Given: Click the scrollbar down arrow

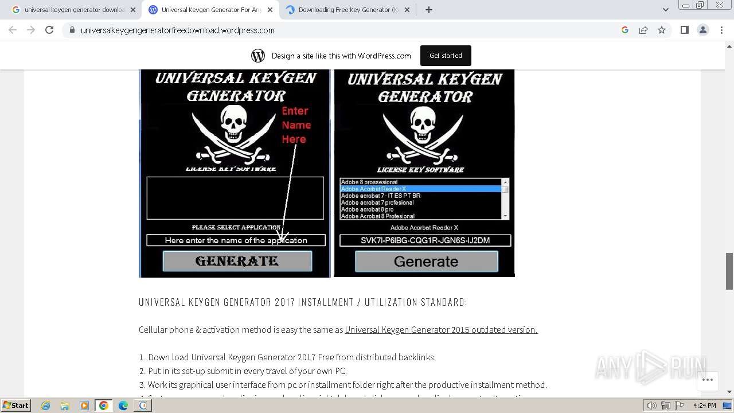Looking at the screenshot, I should 729,392.
